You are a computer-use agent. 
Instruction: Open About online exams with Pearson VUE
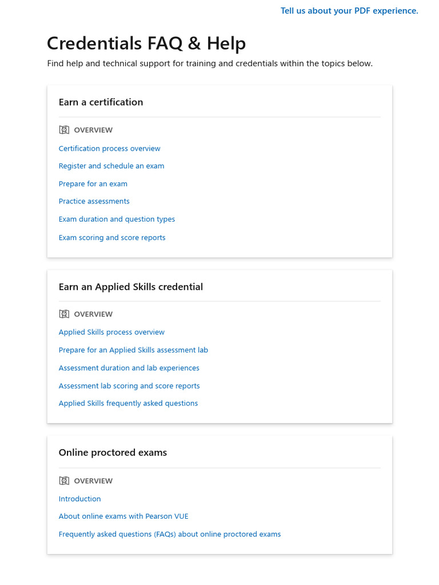tap(123, 516)
